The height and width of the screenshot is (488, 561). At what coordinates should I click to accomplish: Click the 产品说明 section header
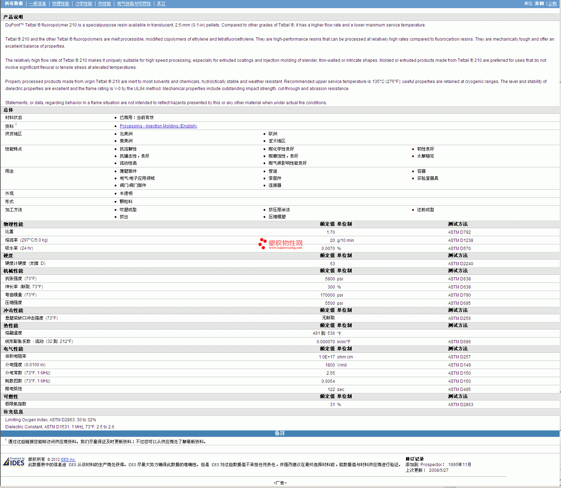[13, 17]
